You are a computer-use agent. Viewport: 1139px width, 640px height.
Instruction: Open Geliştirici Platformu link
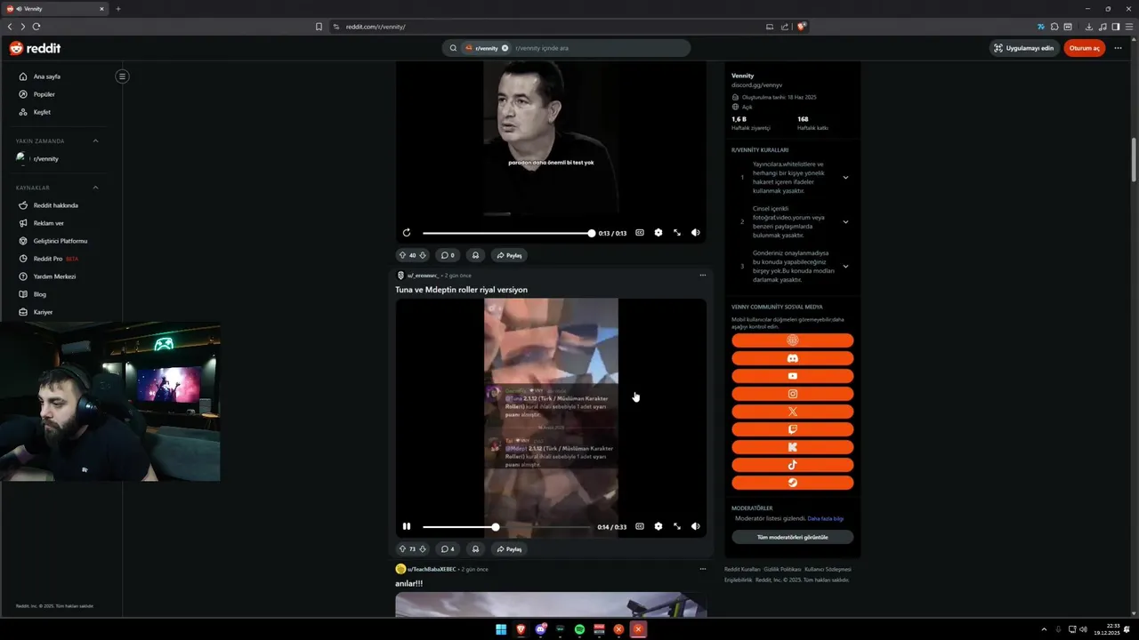click(x=60, y=241)
